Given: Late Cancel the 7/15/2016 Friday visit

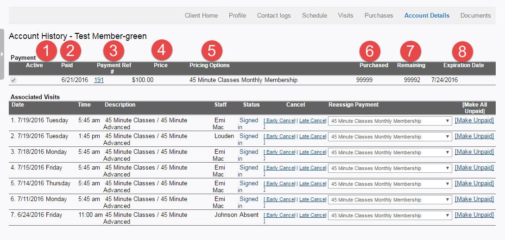Looking at the screenshot, I should point(313,168).
